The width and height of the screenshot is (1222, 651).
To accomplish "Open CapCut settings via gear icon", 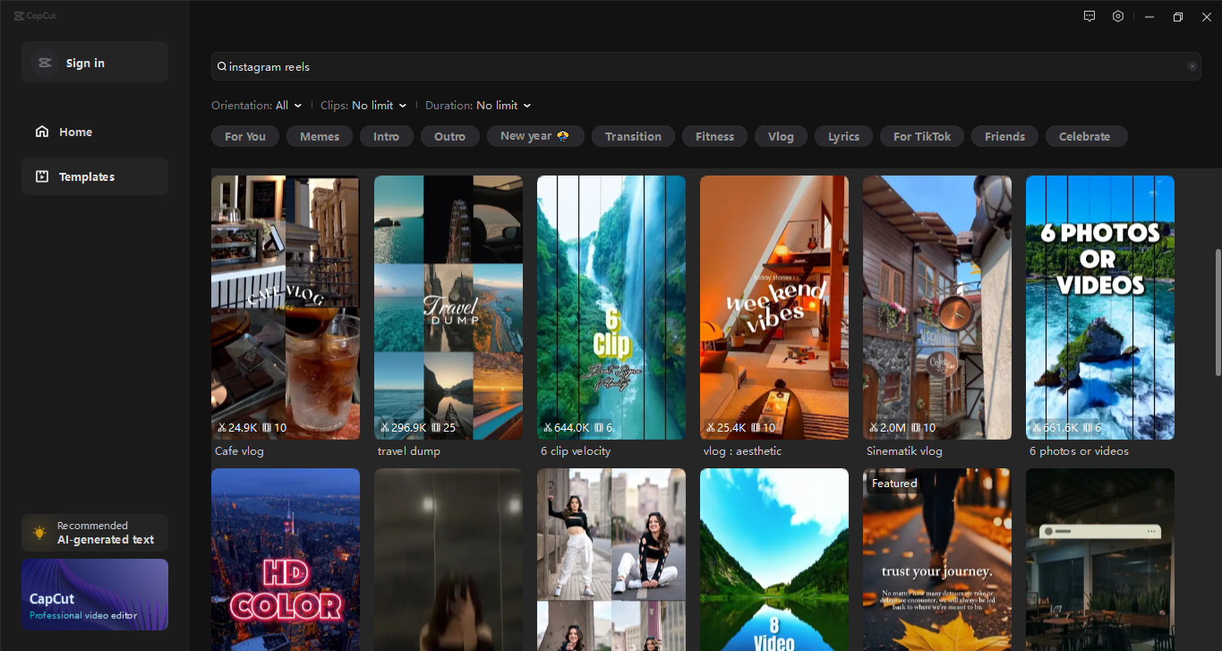I will pyautogui.click(x=1117, y=15).
